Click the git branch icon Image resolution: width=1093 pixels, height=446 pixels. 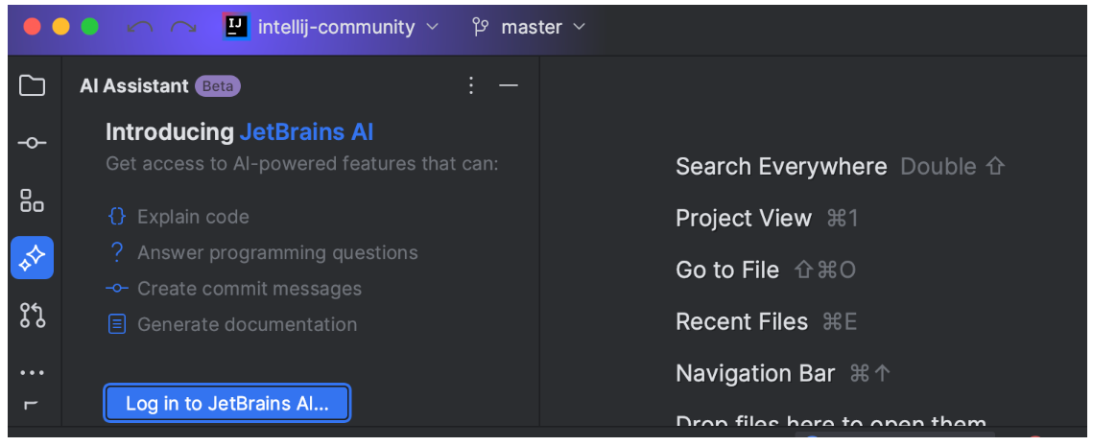(481, 27)
